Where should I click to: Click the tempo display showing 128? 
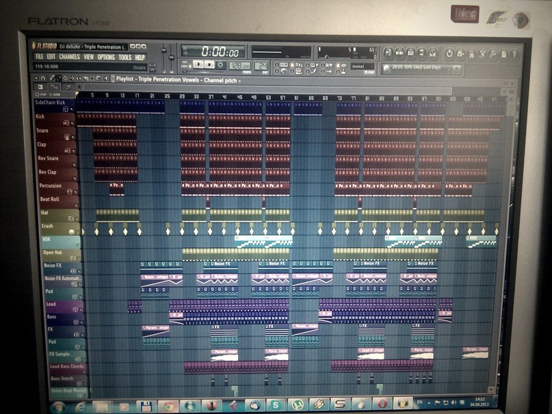coord(239,66)
